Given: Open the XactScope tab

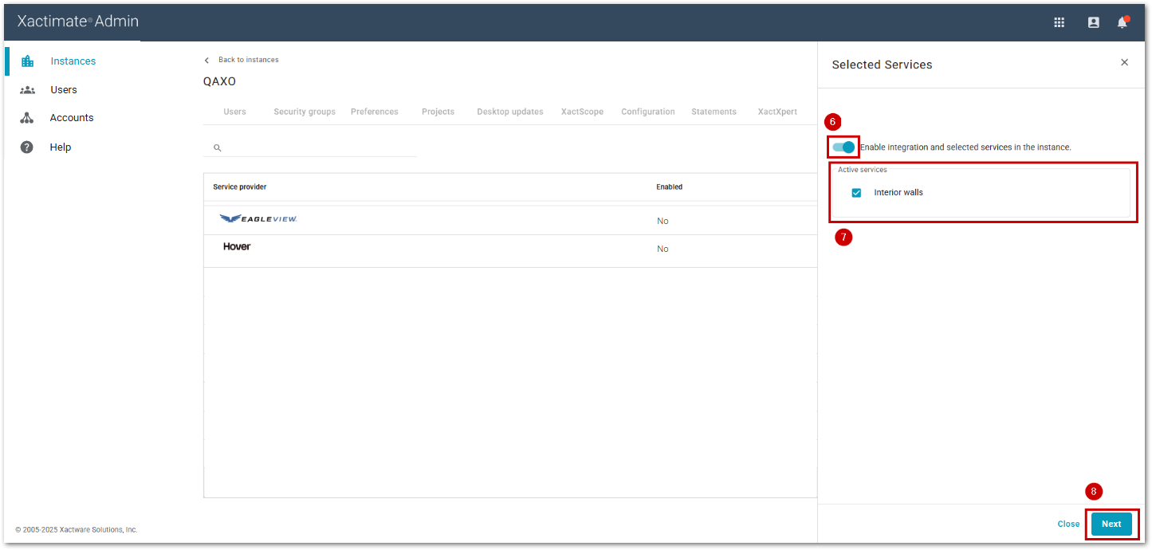Looking at the screenshot, I should (582, 112).
